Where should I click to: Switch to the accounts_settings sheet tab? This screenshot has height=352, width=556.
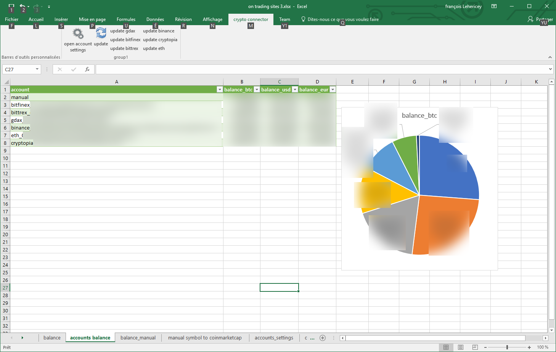coord(274,338)
